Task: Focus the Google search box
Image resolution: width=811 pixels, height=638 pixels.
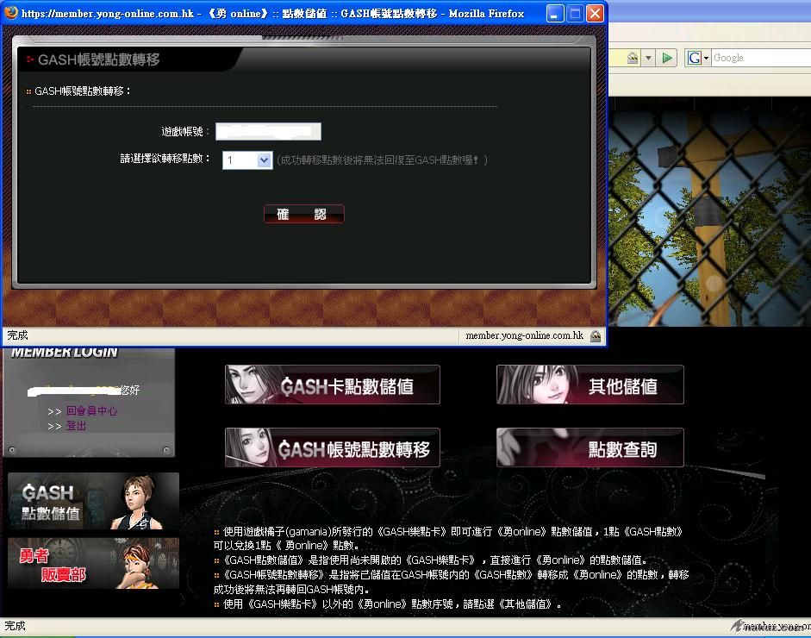Action: [x=760, y=58]
